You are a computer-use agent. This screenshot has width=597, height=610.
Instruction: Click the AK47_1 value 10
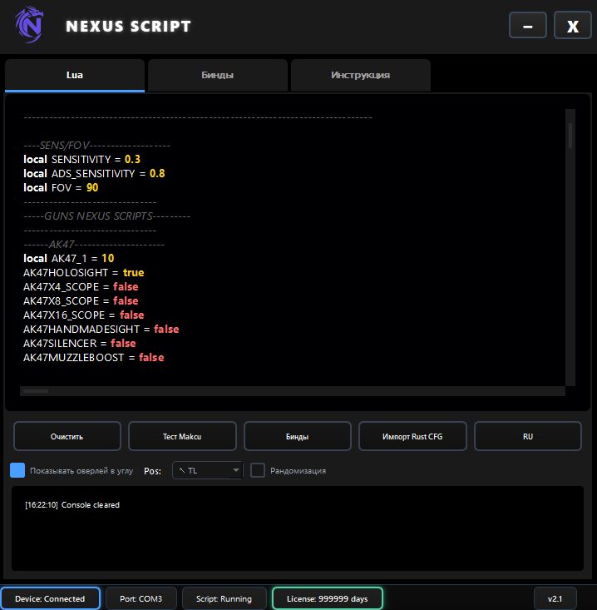pos(107,258)
